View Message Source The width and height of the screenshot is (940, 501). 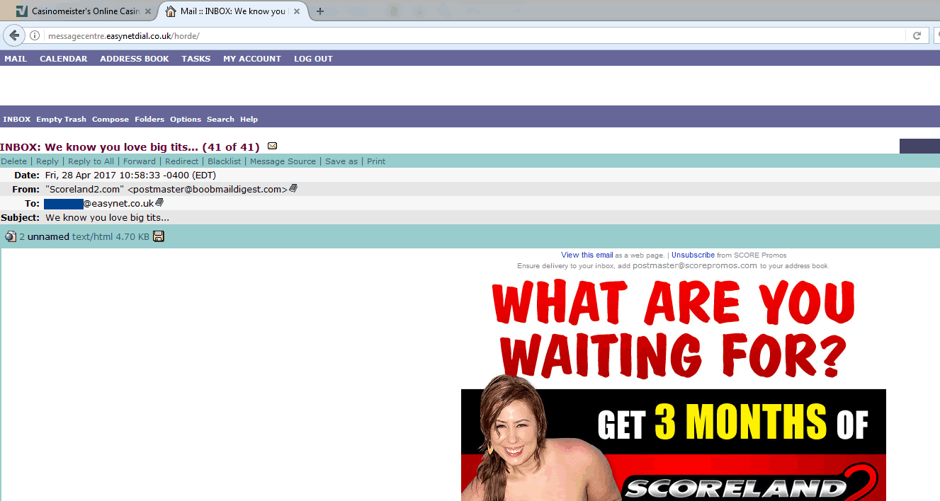tap(283, 161)
